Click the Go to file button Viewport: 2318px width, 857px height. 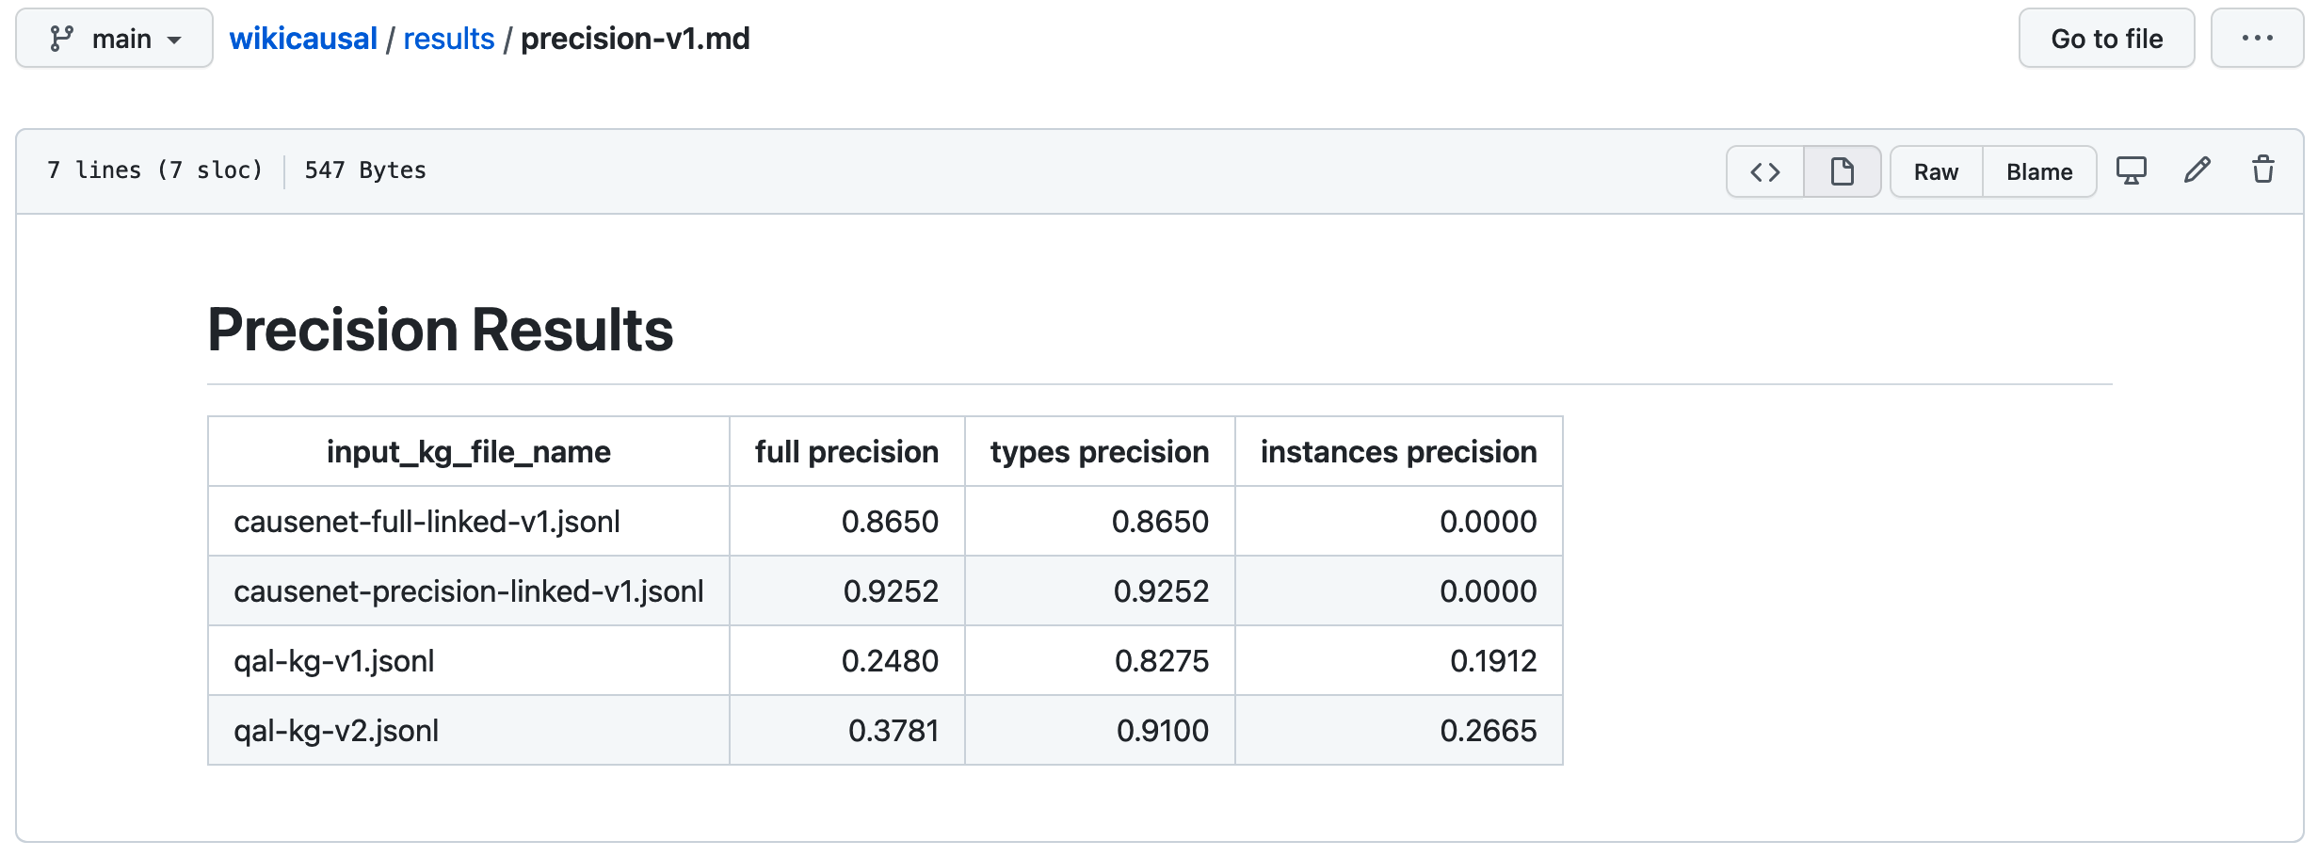[2106, 39]
